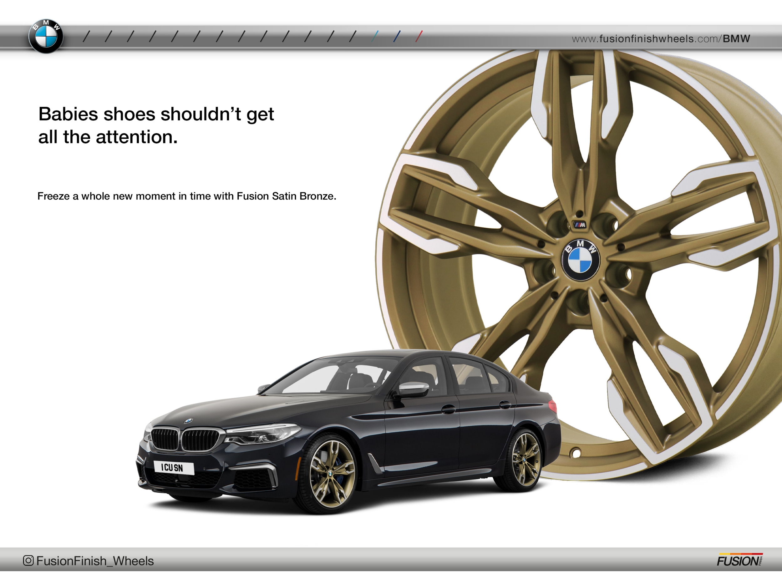Click the Fusion Satin Bronze tagline
This screenshot has width=782, height=584.
pos(187,196)
